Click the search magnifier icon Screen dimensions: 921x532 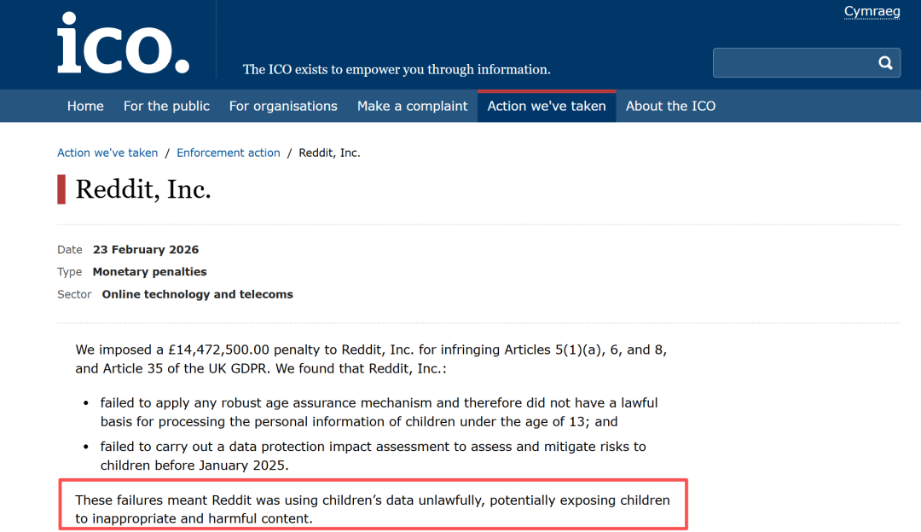click(x=885, y=63)
